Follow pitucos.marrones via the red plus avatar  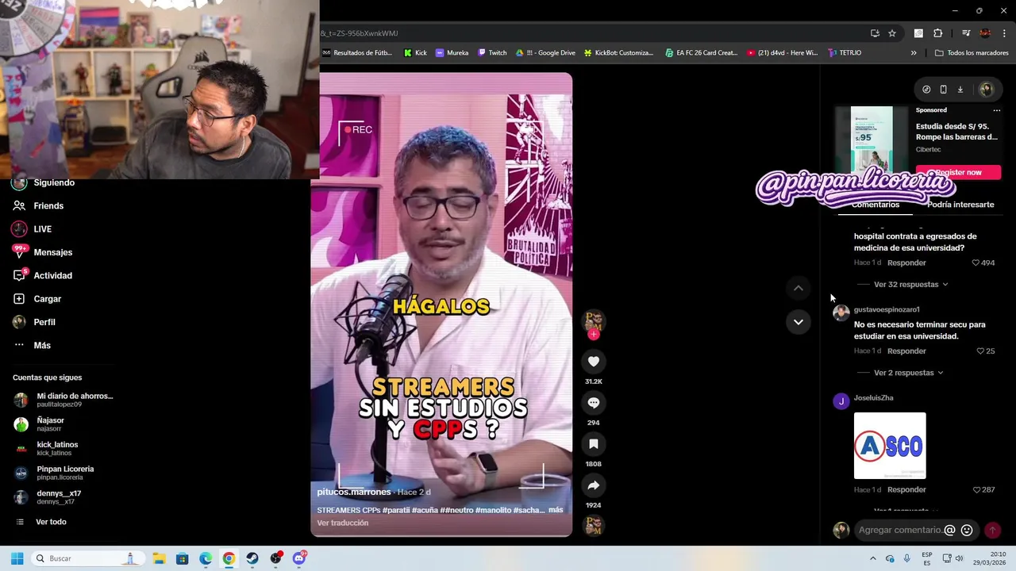pyautogui.click(x=593, y=334)
